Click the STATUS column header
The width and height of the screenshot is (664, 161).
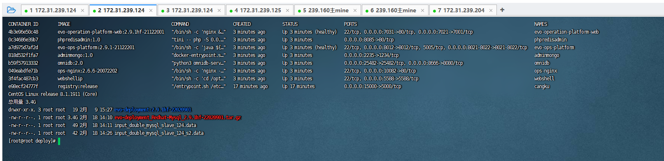tap(290, 24)
